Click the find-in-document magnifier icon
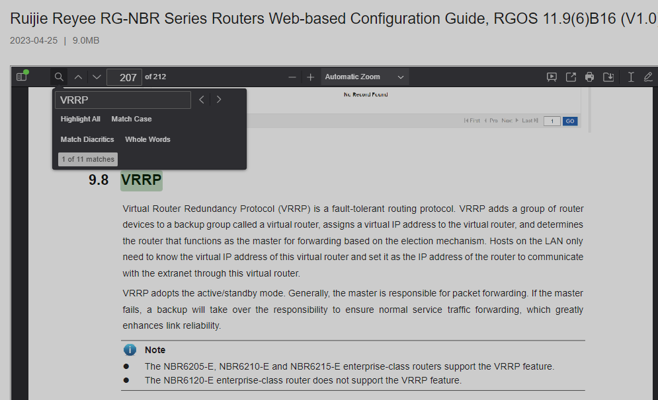The height and width of the screenshot is (400, 658). 59,77
